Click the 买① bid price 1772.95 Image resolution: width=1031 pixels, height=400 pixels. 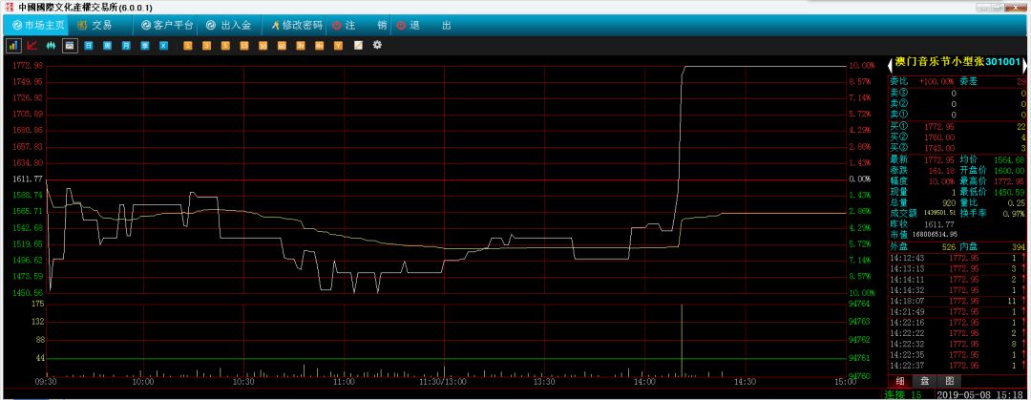(939, 126)
